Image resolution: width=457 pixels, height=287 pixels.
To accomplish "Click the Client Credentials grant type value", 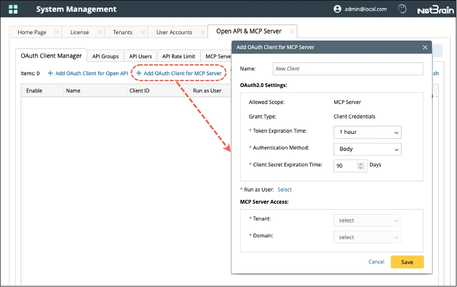I will tap(354, 116).
